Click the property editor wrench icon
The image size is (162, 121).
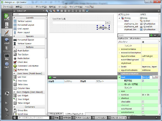(159, 35)
